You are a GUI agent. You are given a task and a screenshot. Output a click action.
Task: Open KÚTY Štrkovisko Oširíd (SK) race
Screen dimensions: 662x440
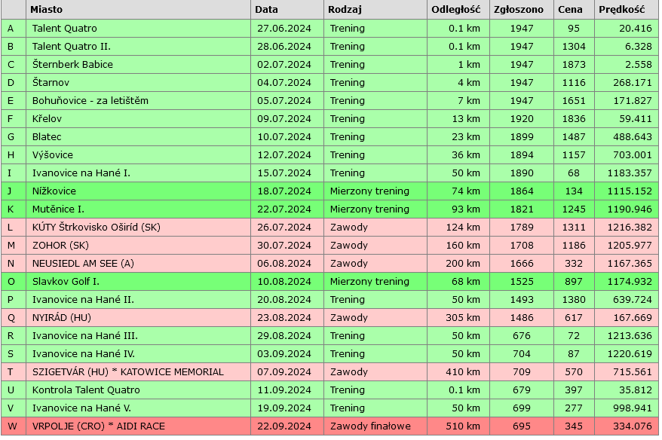(x=96, y=227)
